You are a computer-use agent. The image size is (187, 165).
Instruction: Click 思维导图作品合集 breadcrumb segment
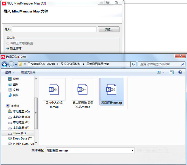tap(98, 64)
